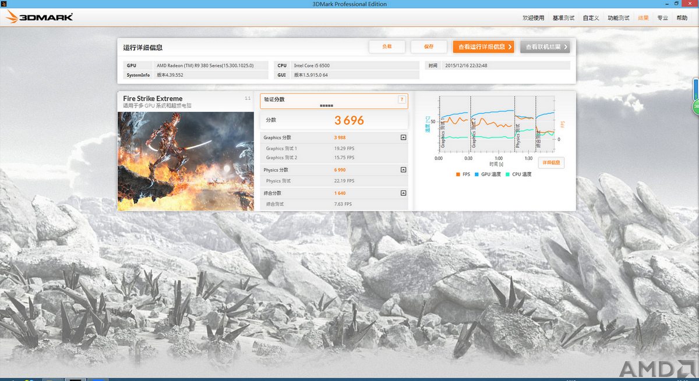Click the overall score 3 696
The width and height of the screenshot is (699, 381).
click(349, 120)
